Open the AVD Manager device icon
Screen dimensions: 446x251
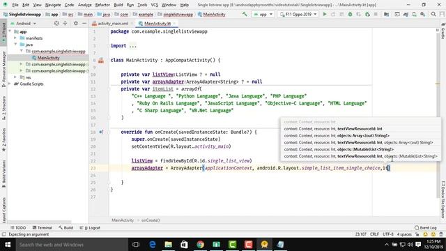pyautogui.click(x=415, y=14)
